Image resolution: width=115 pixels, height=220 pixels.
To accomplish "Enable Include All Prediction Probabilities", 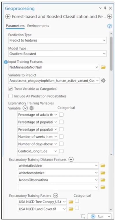I will tap(10, 96).
